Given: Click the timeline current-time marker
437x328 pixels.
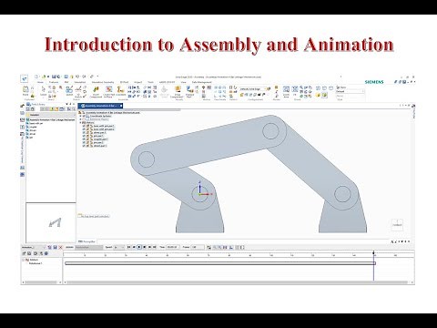Looking at the screenshot, I should click(373, 252).
